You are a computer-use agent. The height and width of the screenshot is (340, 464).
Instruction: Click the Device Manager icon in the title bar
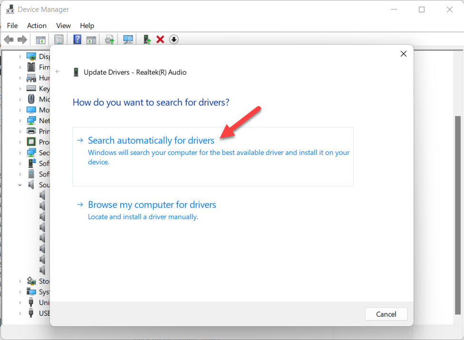click(x=10, y=9)
